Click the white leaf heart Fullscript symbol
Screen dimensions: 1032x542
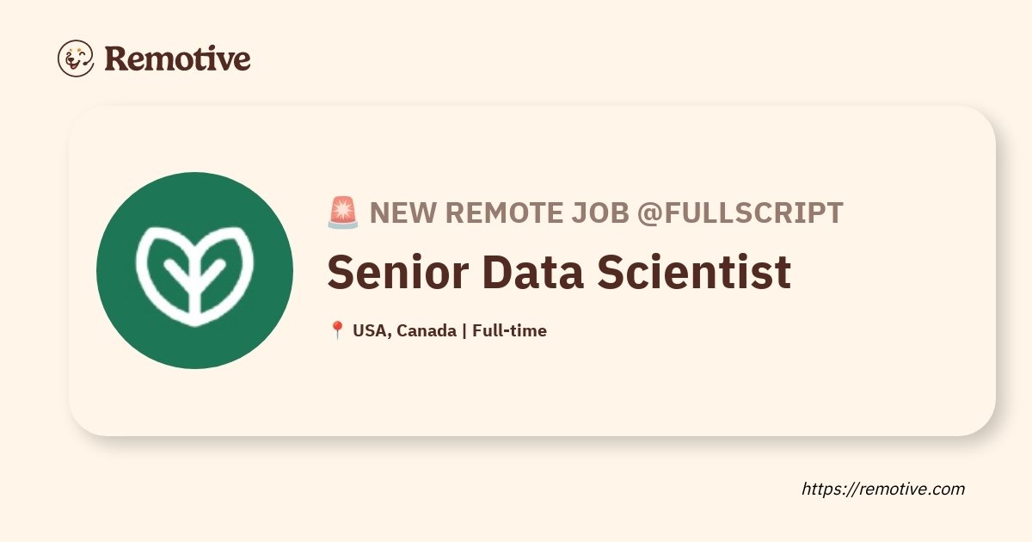[194, 270]
